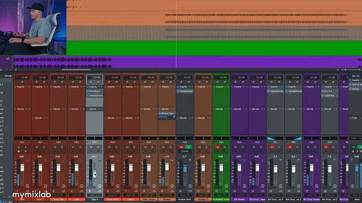Viewport: 362px width, 203px height.
Task: Click the Group header in left panel
Action: coord(8,76)
